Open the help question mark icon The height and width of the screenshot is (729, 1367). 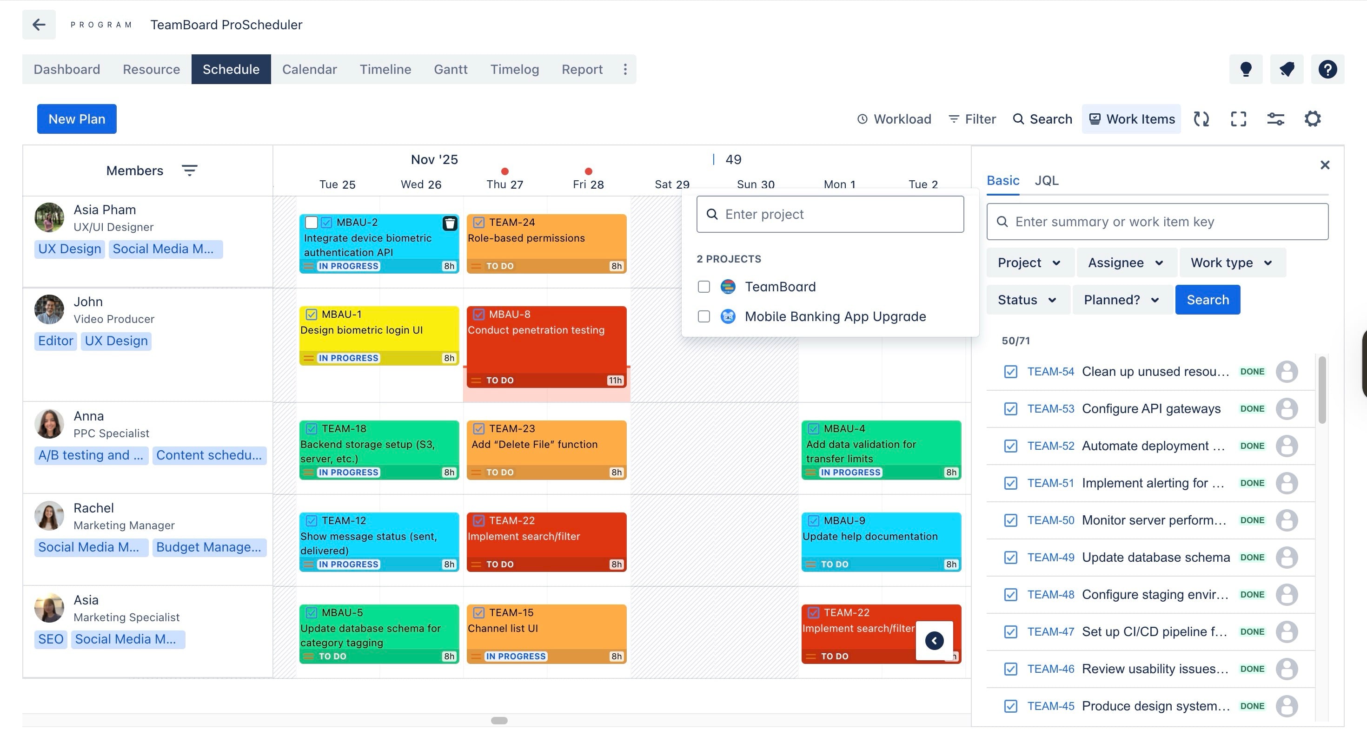[1327, 69]
